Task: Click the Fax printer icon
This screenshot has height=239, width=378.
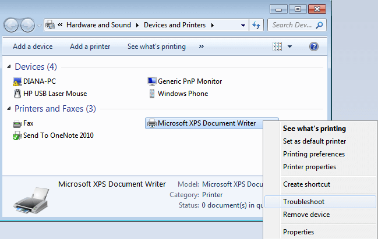Action: pos(17,123)
